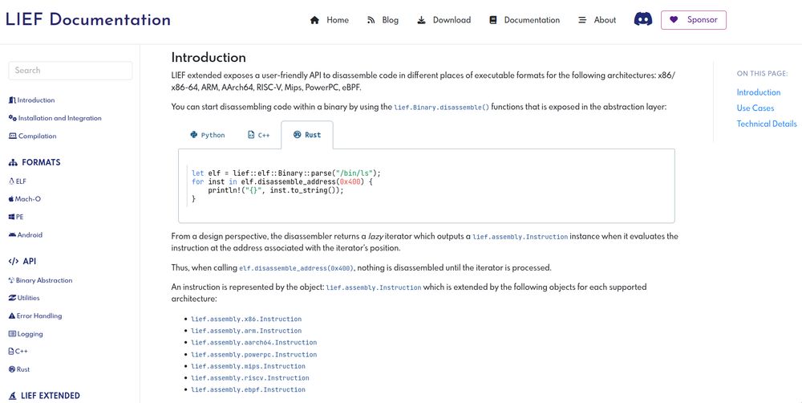Click the Error Handling warning icon

[x=12, y=316]
